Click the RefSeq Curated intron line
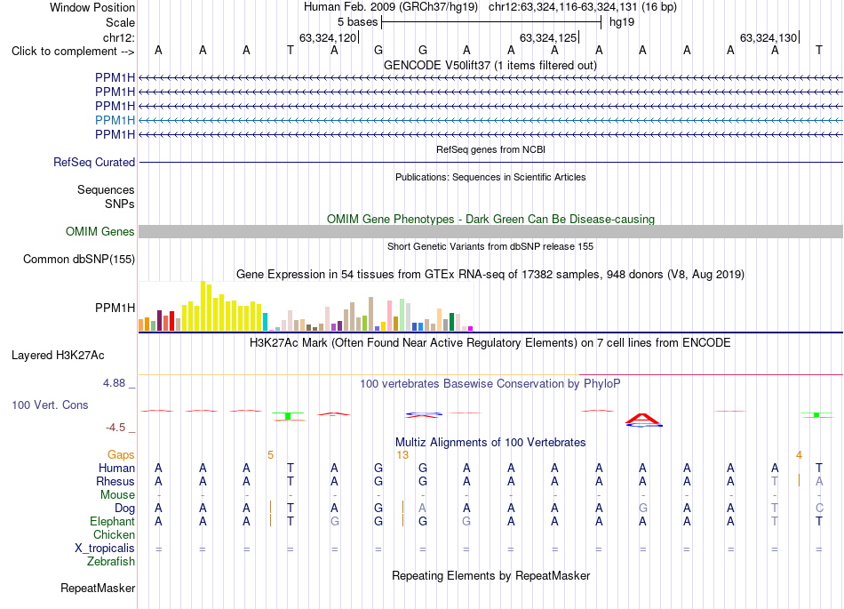 tap(490, 162)
